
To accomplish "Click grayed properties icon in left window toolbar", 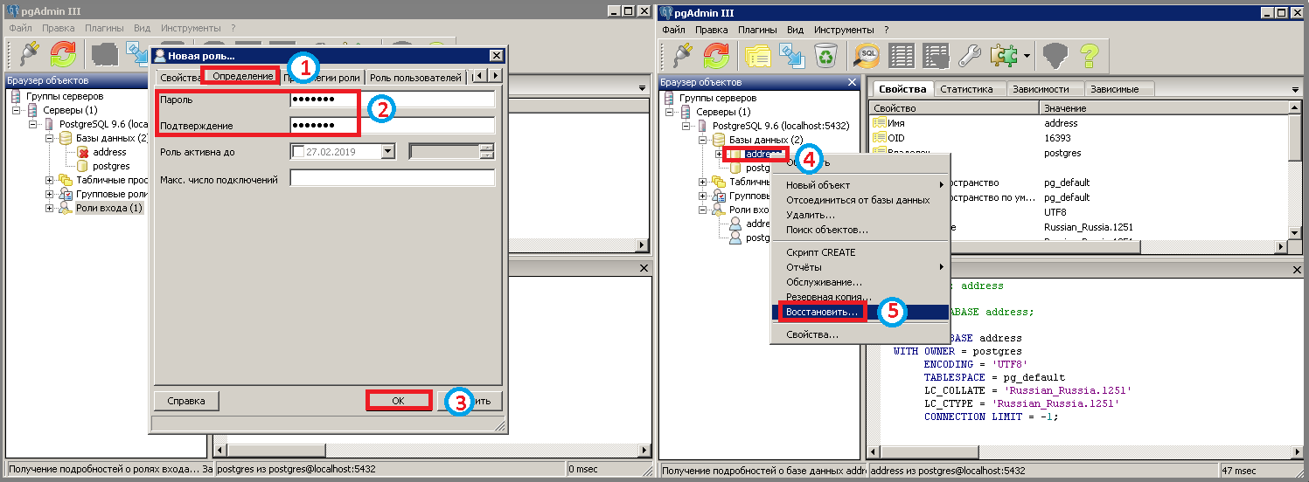I will tap(104, 56).
